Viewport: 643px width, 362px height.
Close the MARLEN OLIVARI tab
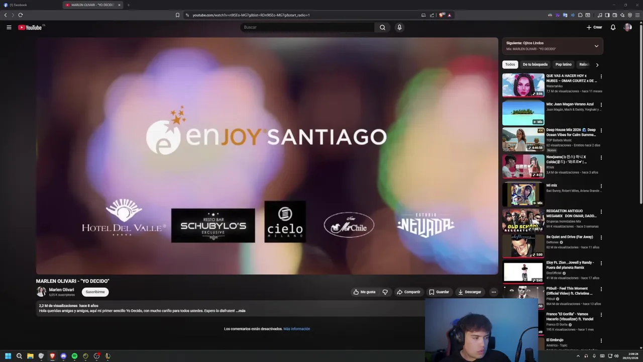pos(119,5)
